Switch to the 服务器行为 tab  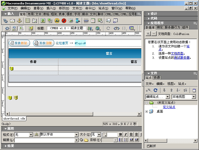click(172, 27)
